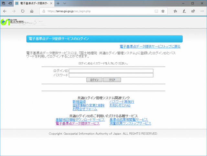The width and height of the screenshot is (207, 156).
Task: Add page to favorites with star icon
Action: point(163,11)
